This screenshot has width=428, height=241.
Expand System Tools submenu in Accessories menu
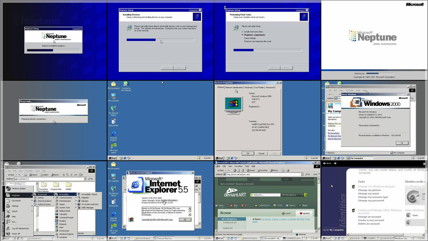tap(66, 208)
